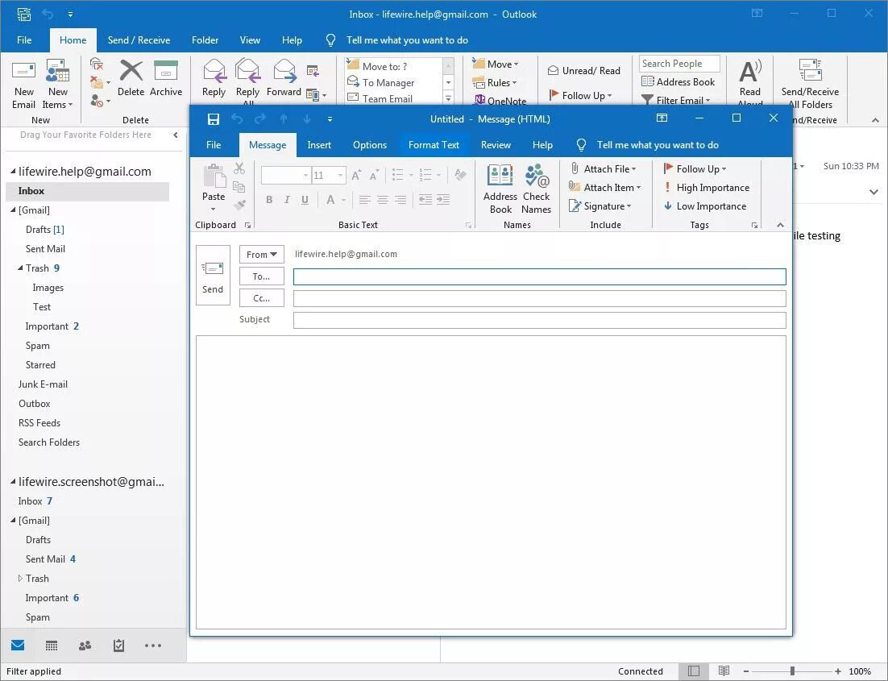Viewport: 888px width, 681px height.
Task: Click the Copy icon in Clipboard group
Action: (239, 187)
